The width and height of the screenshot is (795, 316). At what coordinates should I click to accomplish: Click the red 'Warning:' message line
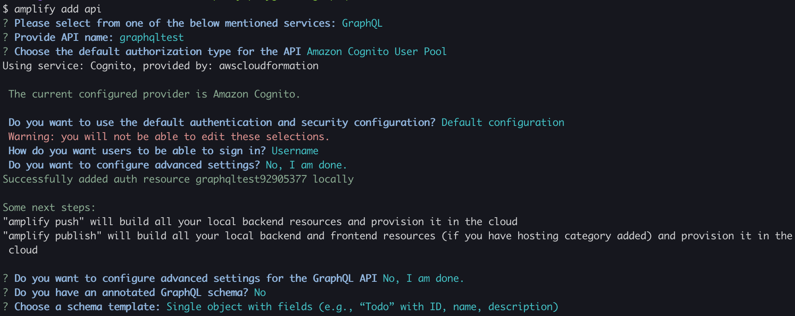click(169, 137)
